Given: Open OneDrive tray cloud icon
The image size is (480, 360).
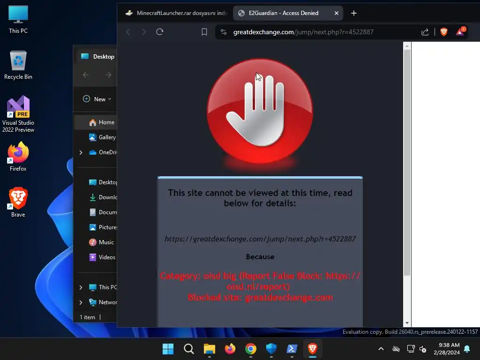Looking at the screenshot, I should [x=396, y=349].
